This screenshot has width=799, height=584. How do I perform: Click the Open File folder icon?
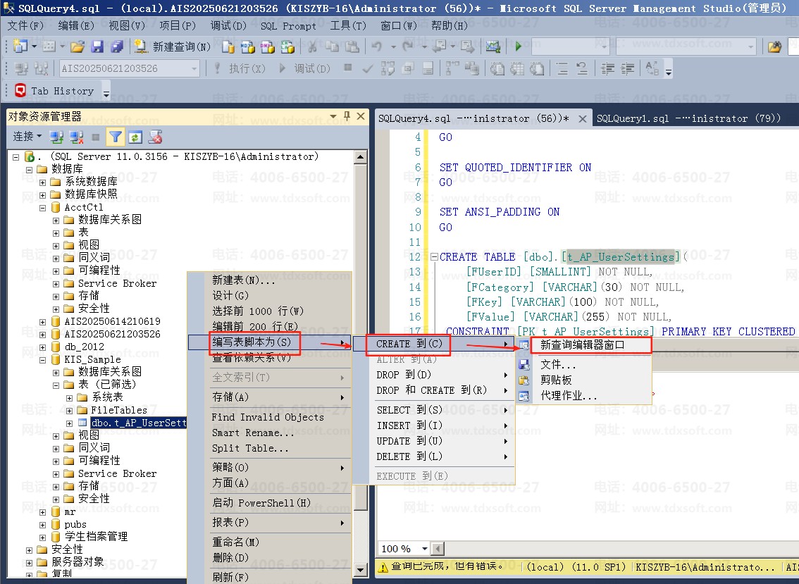pos(78,47)
